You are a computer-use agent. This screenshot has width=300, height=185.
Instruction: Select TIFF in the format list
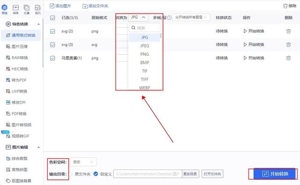(x=145, y=80)
